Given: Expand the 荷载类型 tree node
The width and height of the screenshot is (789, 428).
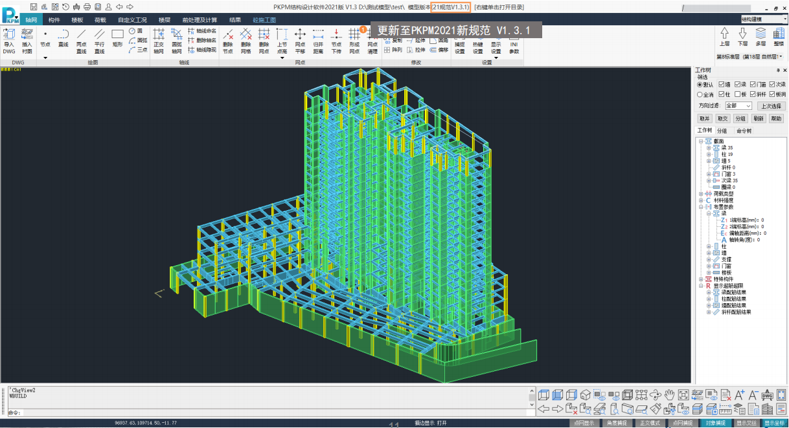Looking at the screenshot, I should pyautogui.click(x=700, y=194).
